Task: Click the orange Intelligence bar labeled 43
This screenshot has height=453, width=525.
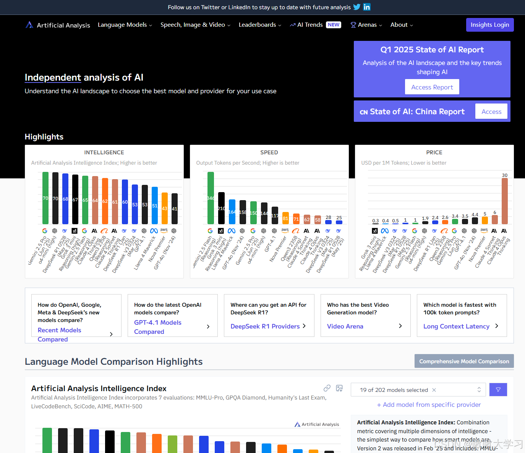Action: [x=165, y=208]
